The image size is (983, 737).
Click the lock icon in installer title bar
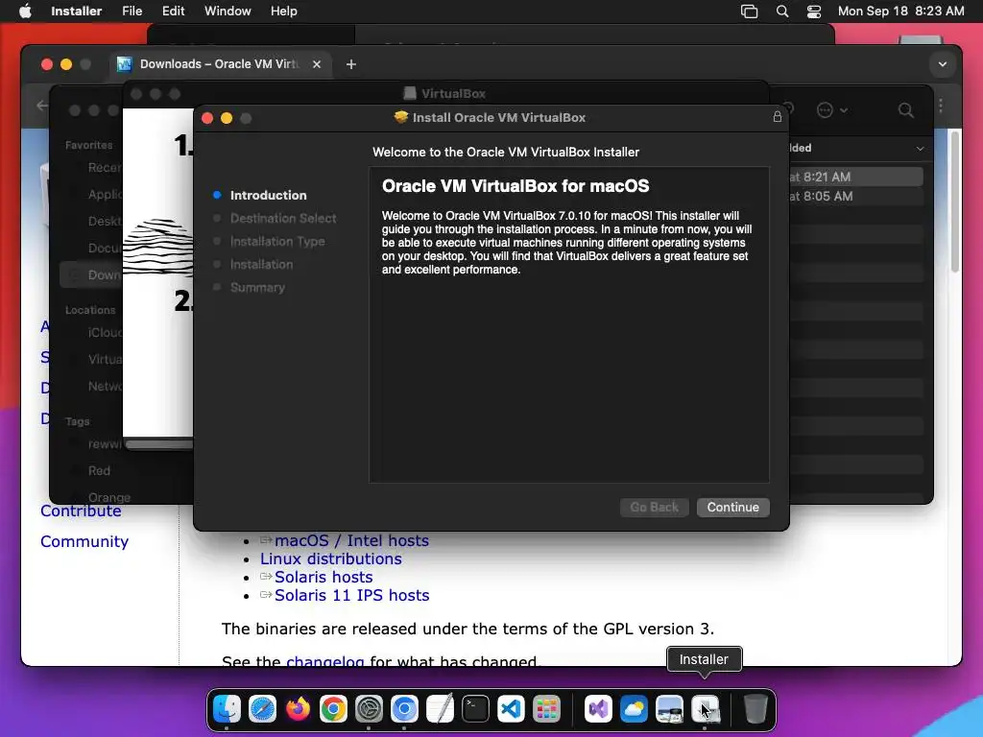778,117
